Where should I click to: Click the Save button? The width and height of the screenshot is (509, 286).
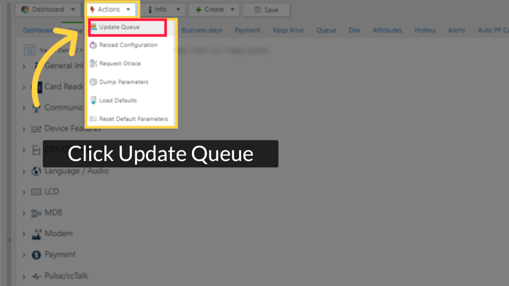(x=267, y=10)
